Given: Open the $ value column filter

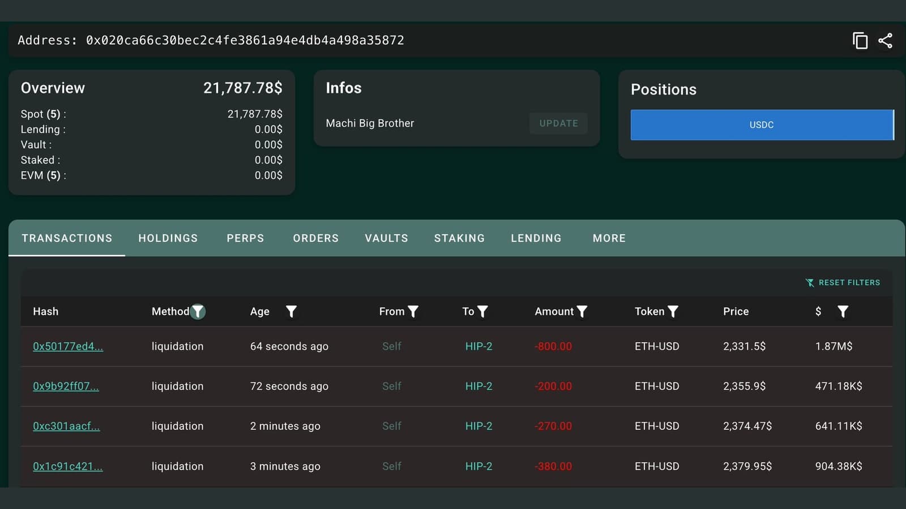Looking at the screenshot, I should 843,312.
